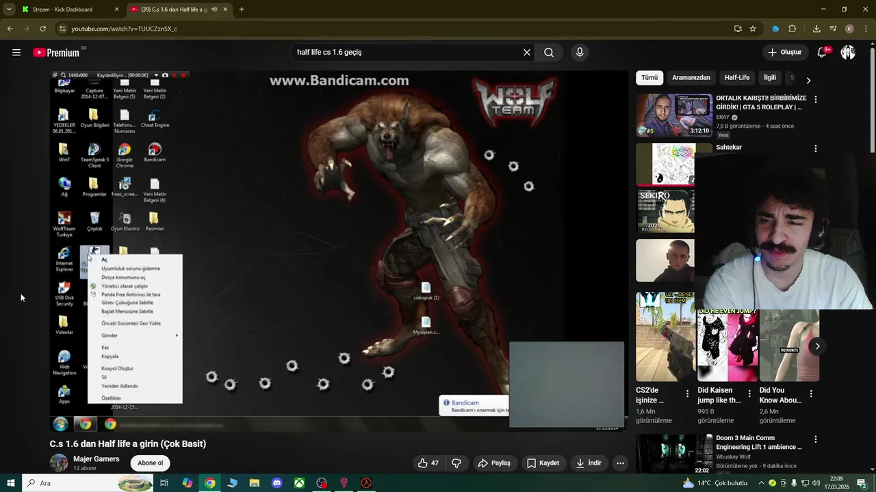Open the Windows Start menu
This screenshot has width=876, height=492.
(11, 483)
